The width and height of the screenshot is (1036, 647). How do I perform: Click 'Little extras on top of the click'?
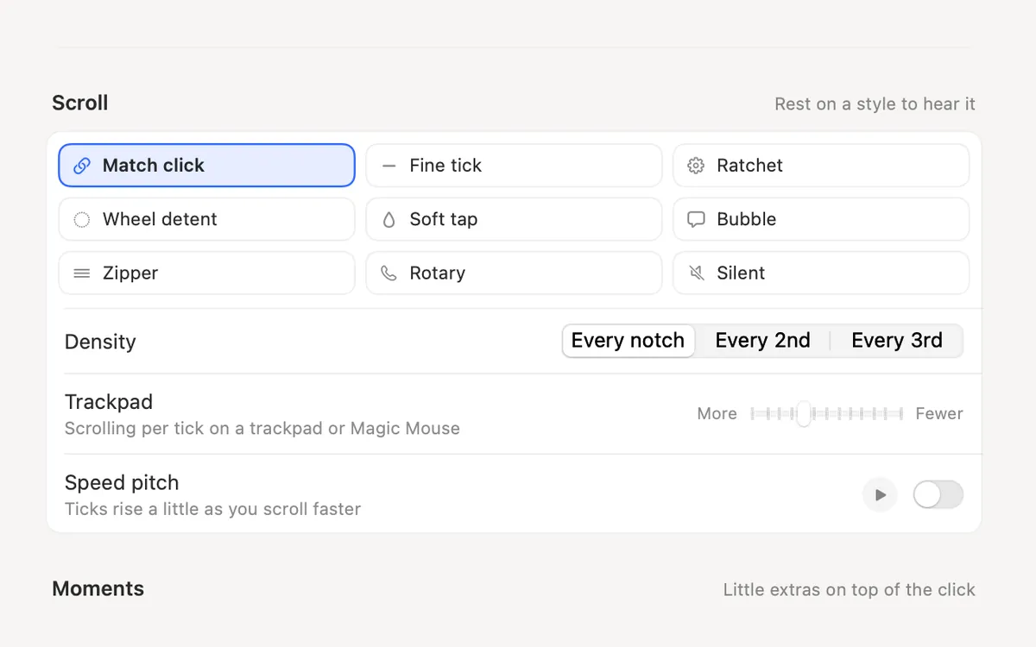tap(850, 590)
